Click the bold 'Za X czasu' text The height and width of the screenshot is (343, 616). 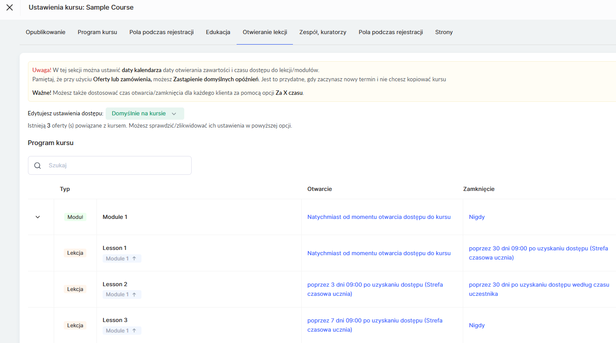(289, 93)
